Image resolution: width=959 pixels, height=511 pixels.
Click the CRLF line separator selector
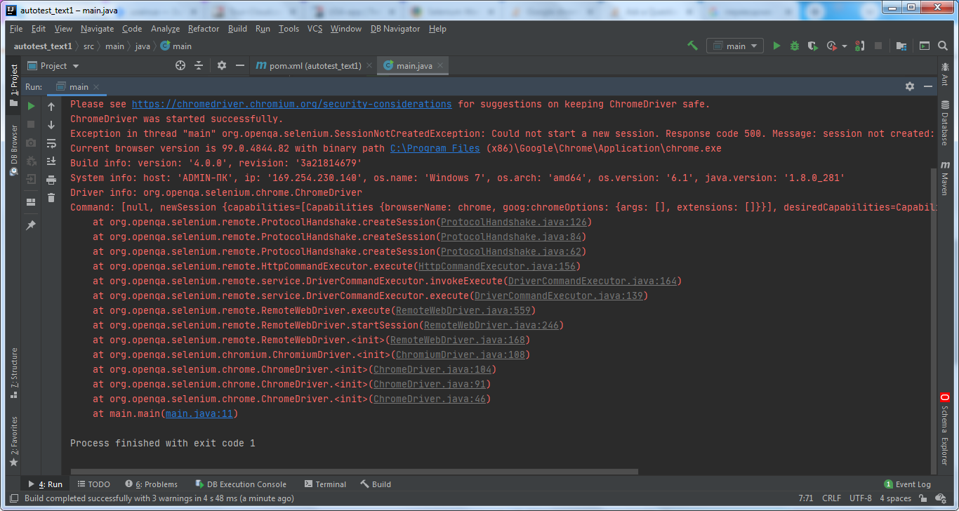831,498
